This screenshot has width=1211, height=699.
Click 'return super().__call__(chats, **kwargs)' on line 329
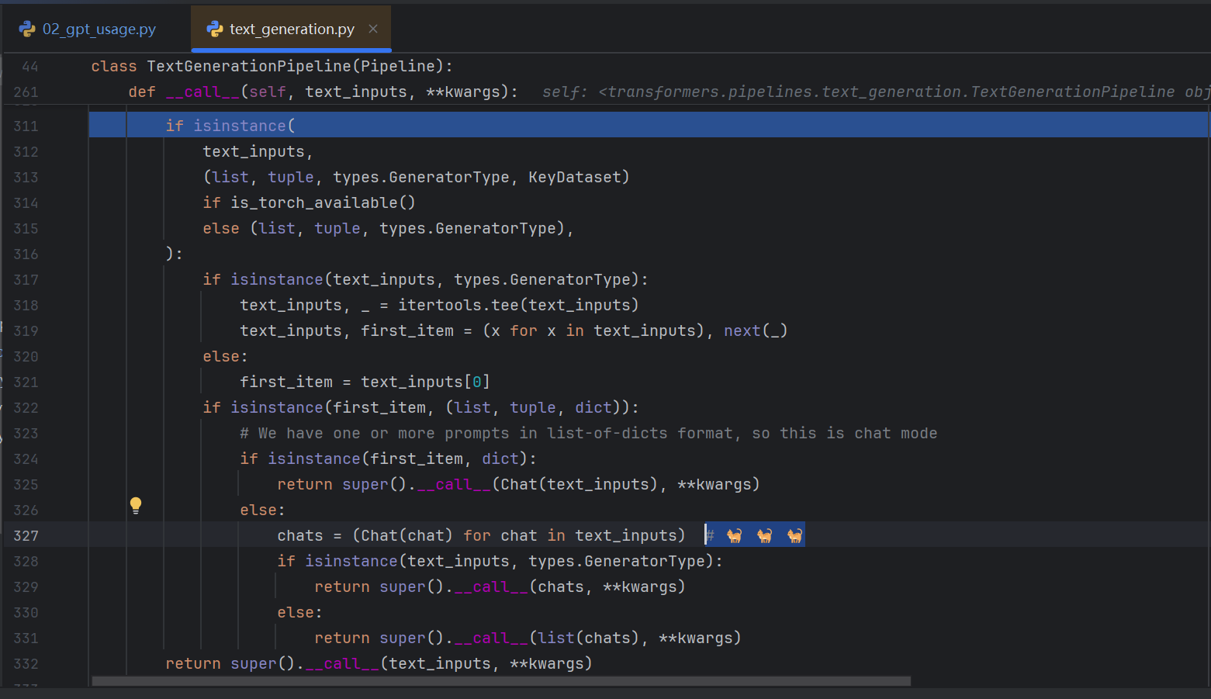(500, 587)
